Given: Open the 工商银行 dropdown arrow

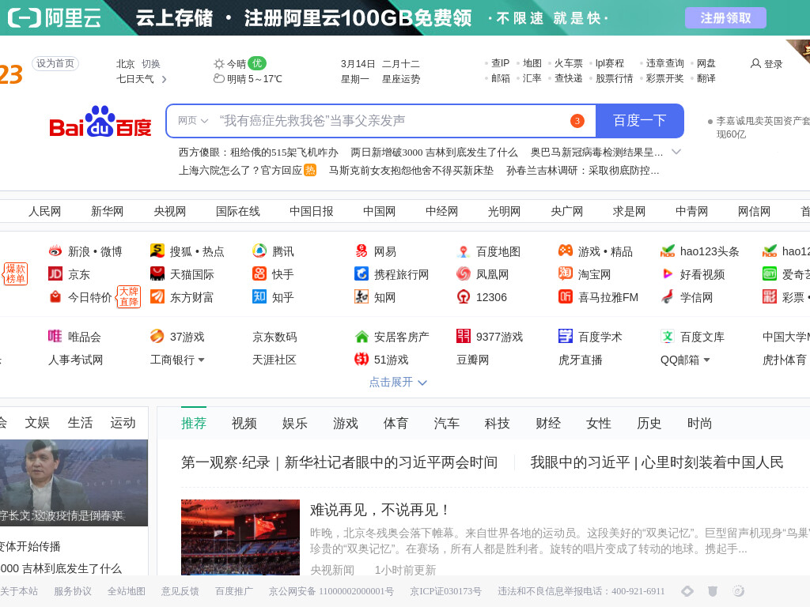Looking at the screenshot, I should tap(202, 360).
